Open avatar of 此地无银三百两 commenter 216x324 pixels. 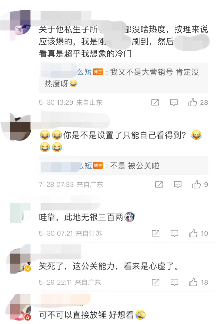(x=20, y=213)
